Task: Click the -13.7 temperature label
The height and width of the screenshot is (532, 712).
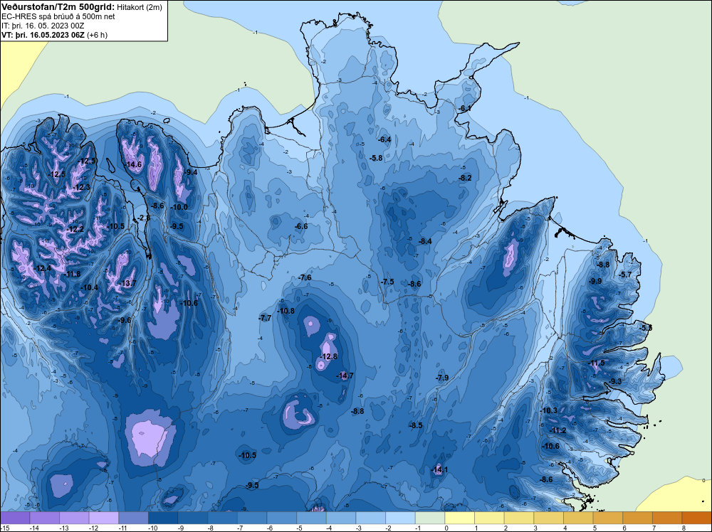Action: pos(127,283)
